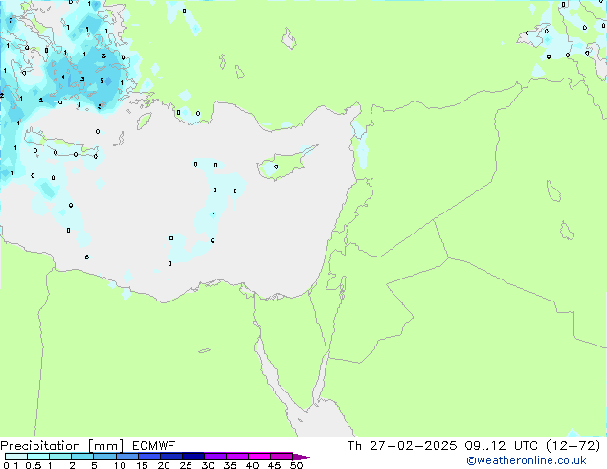Click the island of Crete on the map

(x=60, y=144)
